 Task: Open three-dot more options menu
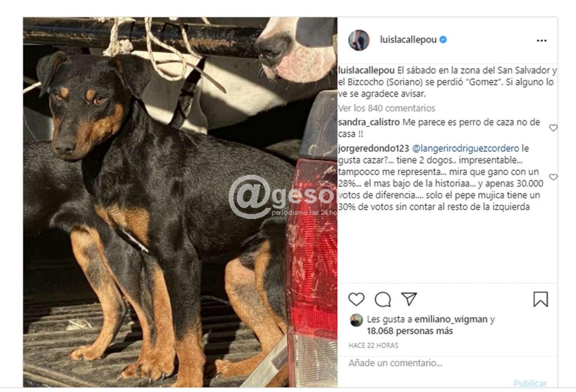coord(541,40)
